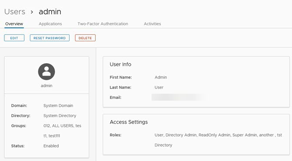Screen dimensions: 292x161
Task: Select the System Directory value
Action: pos(60,115)
